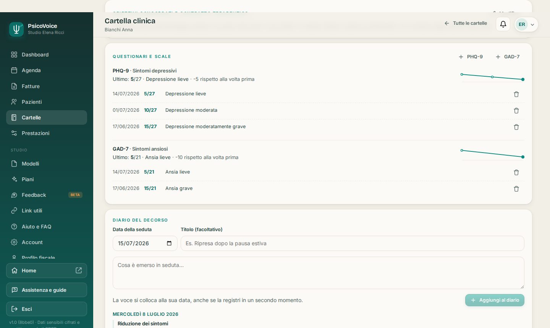
Task: Open Link utili page
Action: click(47, 211)
